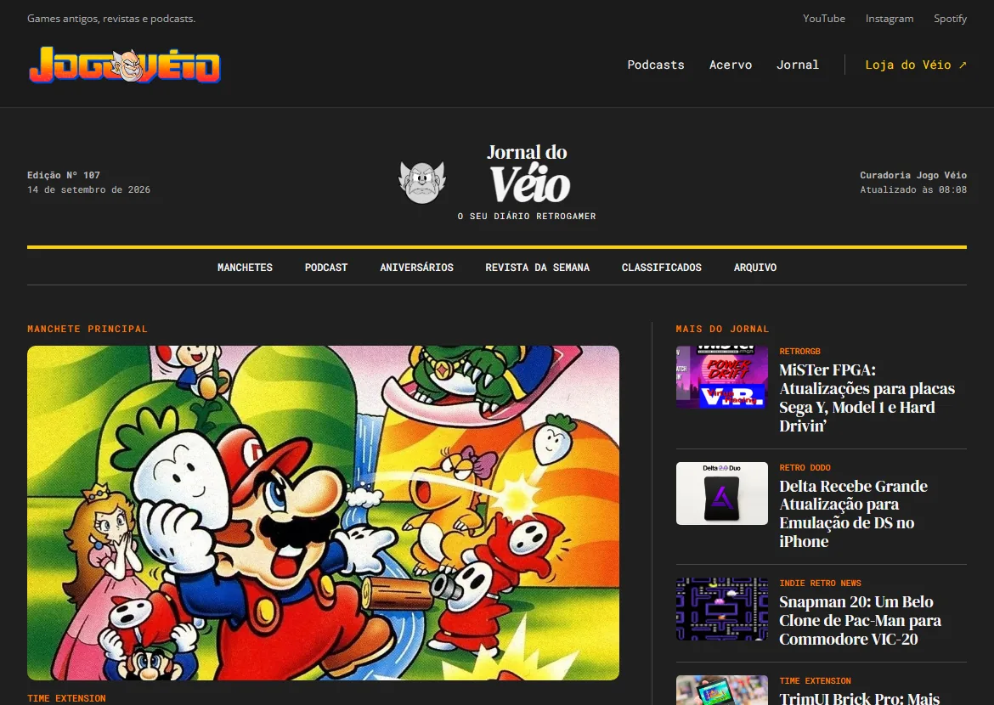Screen dimensions: 994x705
Task: Click the date 14 de setembro de 2026
Action: [88, 189]
